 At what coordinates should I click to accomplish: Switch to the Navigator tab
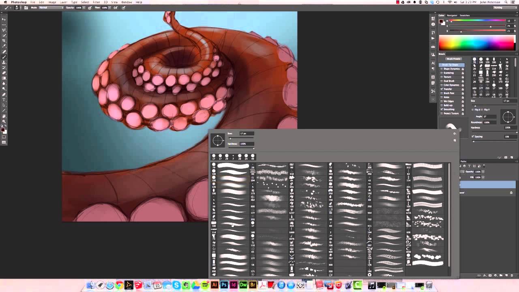[x=452, y=15]
